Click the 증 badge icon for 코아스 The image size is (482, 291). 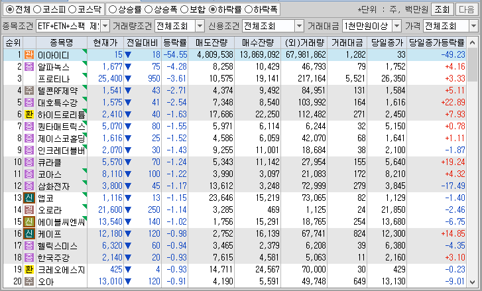pos(29,174)
